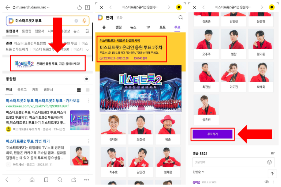Viewport: 281px width, 187px height.
Task: Open the 미스터트롯2 투표 카카오뷰 link
Action: pyautogui.click(x=43, y=100)
